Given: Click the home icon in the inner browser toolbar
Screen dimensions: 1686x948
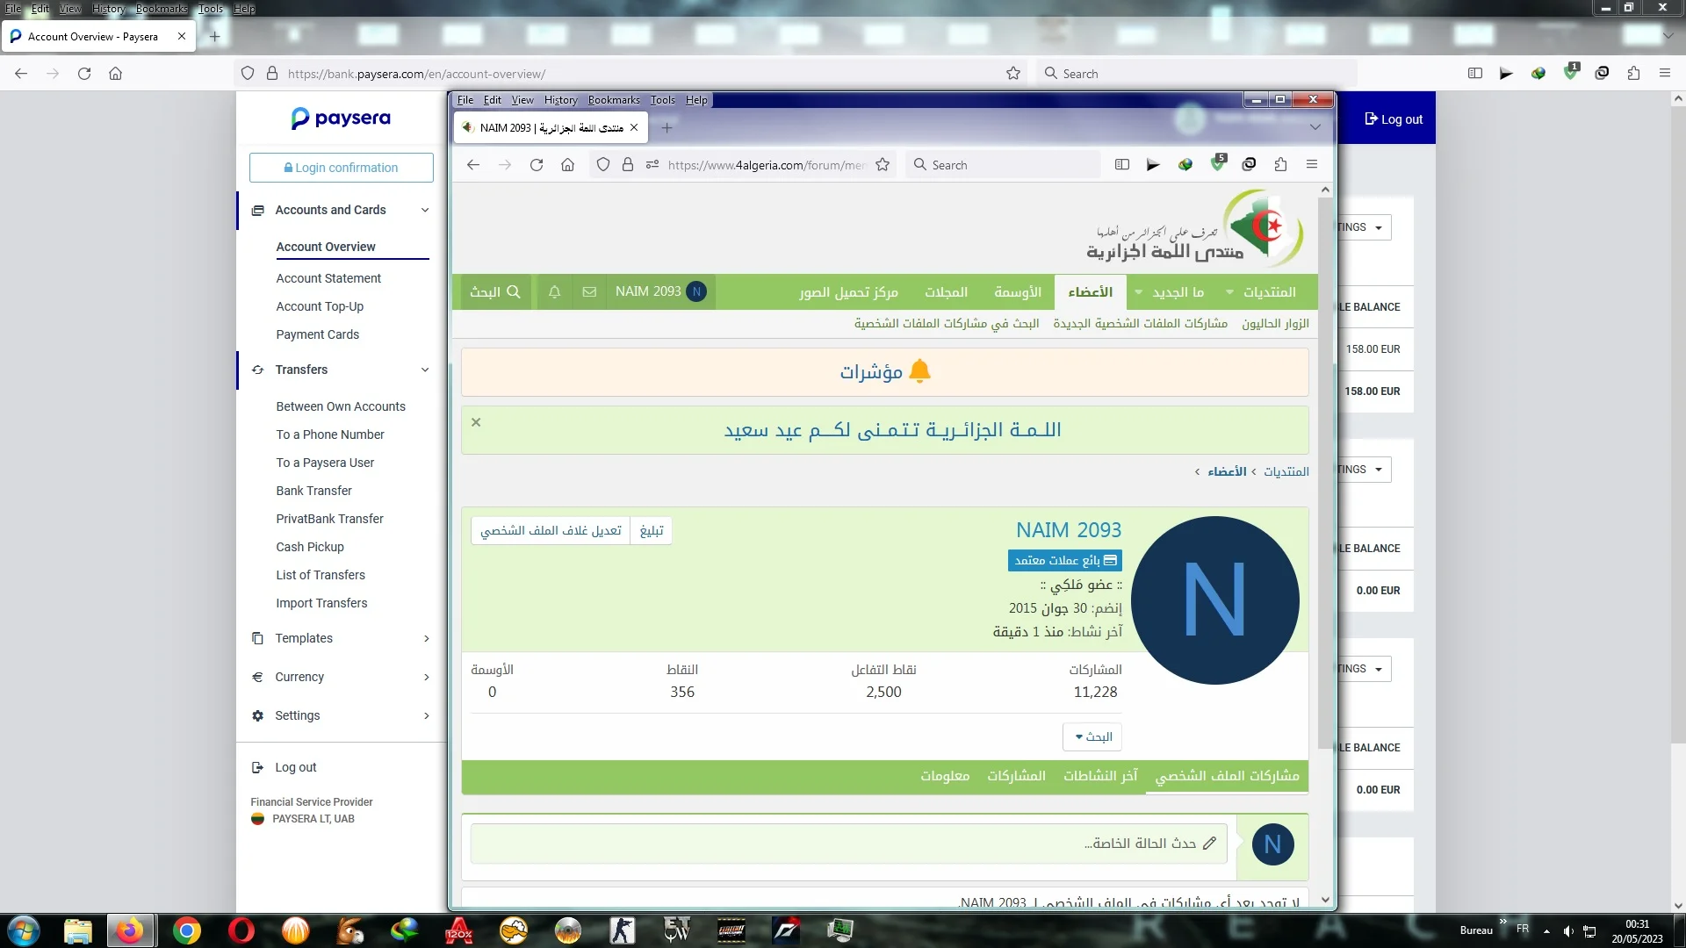Looking at the screenshot, I should 567,165.
